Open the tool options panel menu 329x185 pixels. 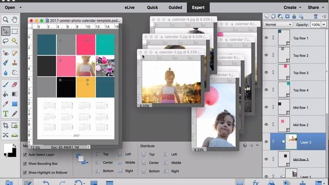pos(251,145)
